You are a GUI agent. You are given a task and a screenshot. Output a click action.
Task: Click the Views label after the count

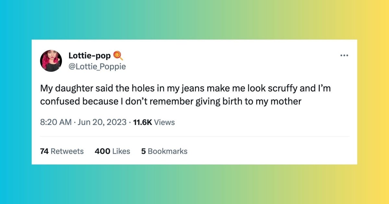(x=164, y=122)
